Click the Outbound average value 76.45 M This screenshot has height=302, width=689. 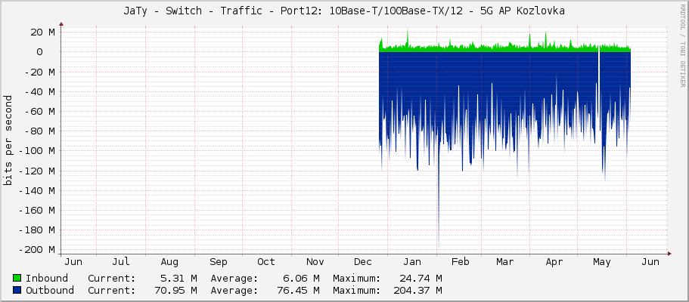point(298,290)
